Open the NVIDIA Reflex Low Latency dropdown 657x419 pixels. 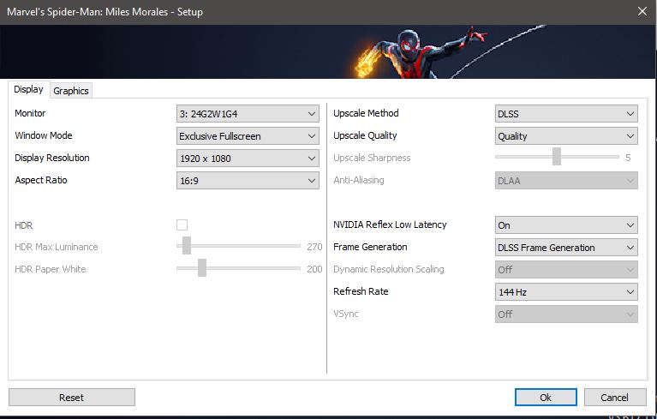566,225
